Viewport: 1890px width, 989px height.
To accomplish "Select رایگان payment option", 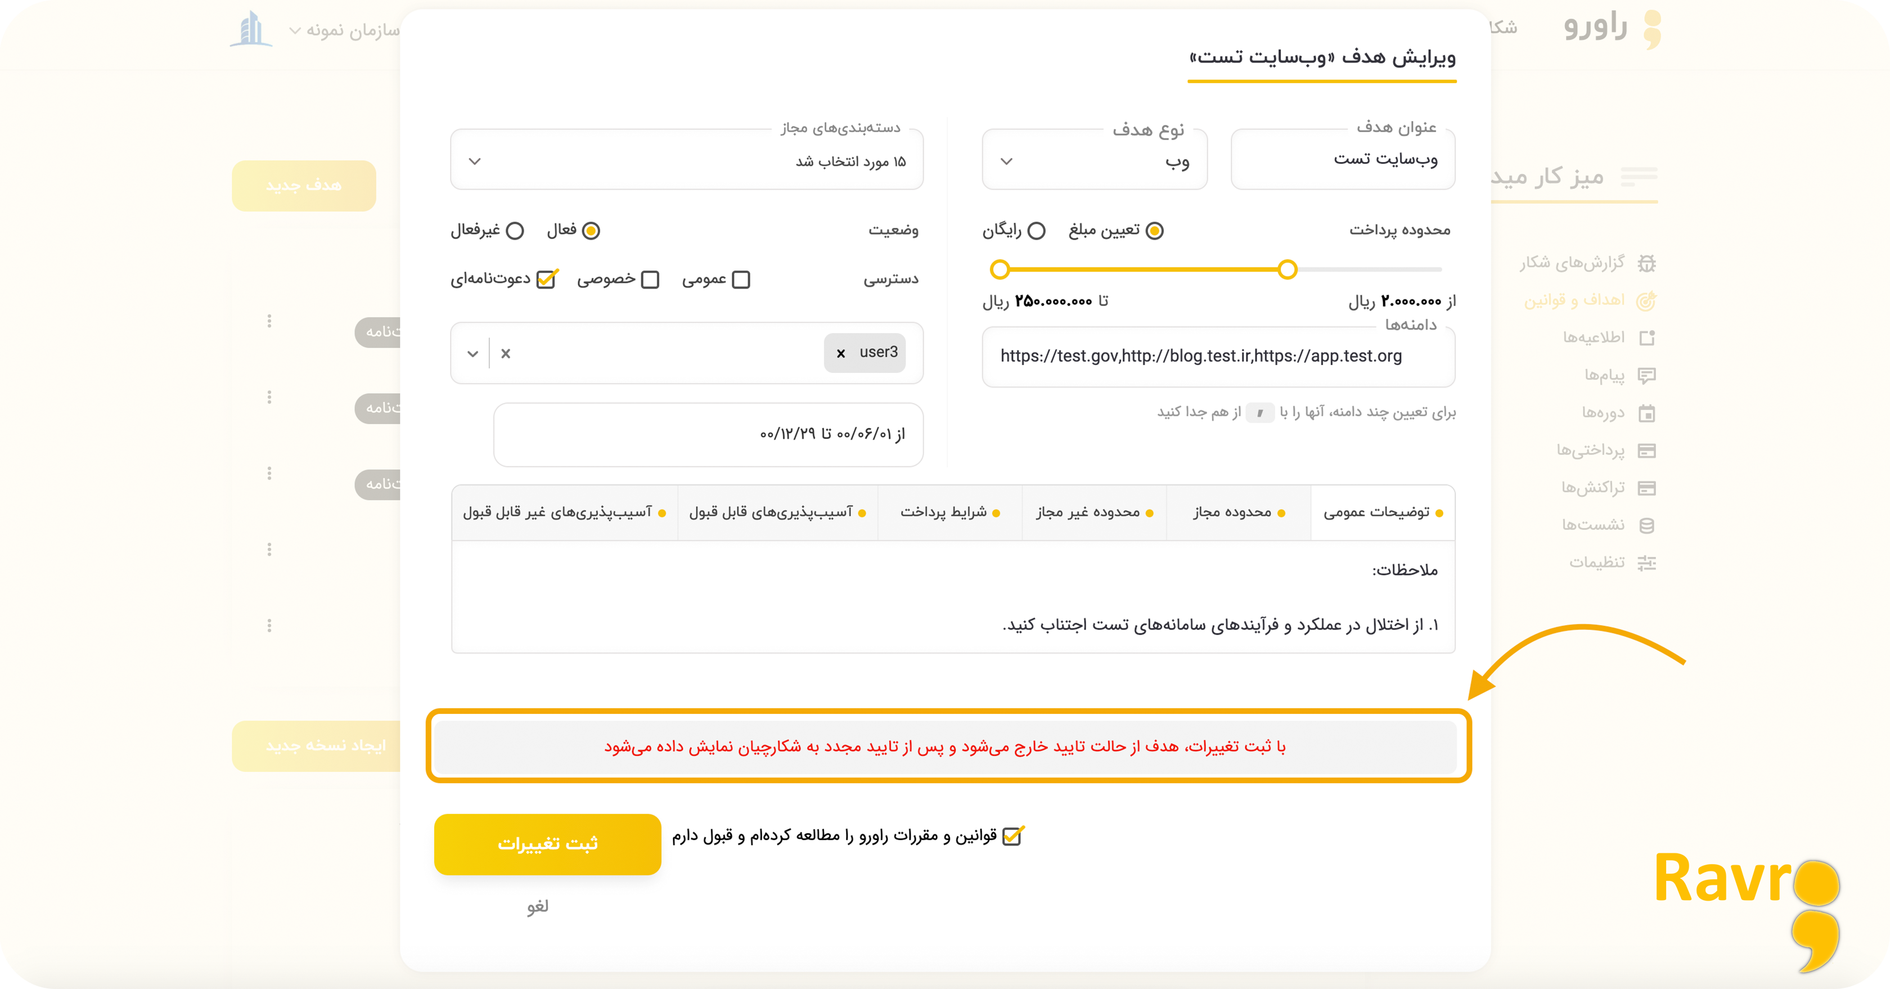I will [x=1036, y=231].
